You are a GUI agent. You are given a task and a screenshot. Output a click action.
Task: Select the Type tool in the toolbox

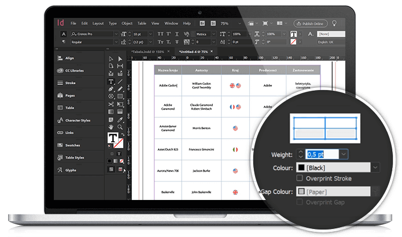pos(111,82)
